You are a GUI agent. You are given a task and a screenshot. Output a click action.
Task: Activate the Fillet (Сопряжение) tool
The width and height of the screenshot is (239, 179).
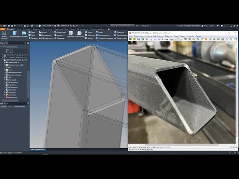pos(79,34)
